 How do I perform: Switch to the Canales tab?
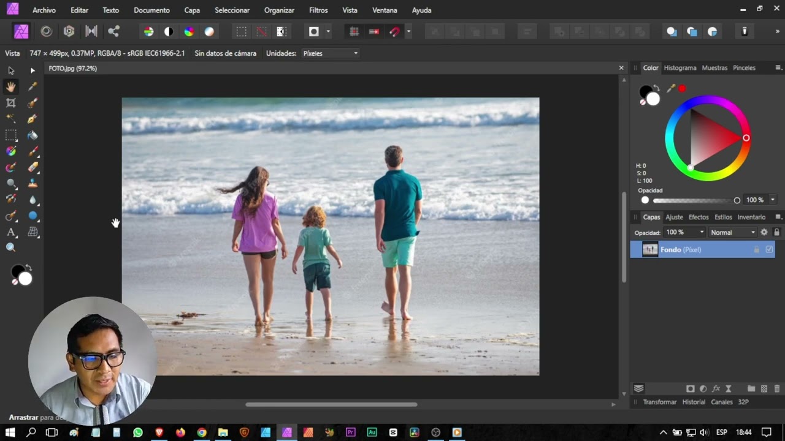click(722, 402)
